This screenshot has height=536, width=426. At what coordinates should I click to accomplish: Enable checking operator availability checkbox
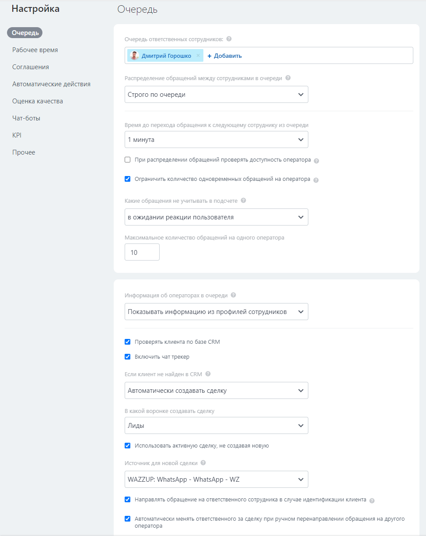pyautogui.click(x=128, y=160)
